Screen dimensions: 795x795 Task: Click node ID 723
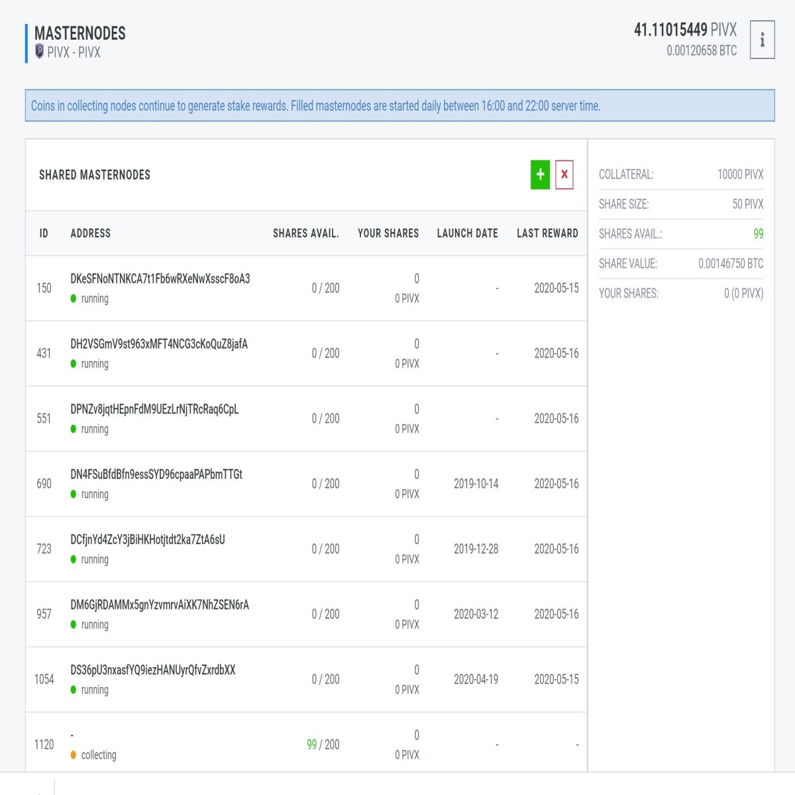point(44,549)
